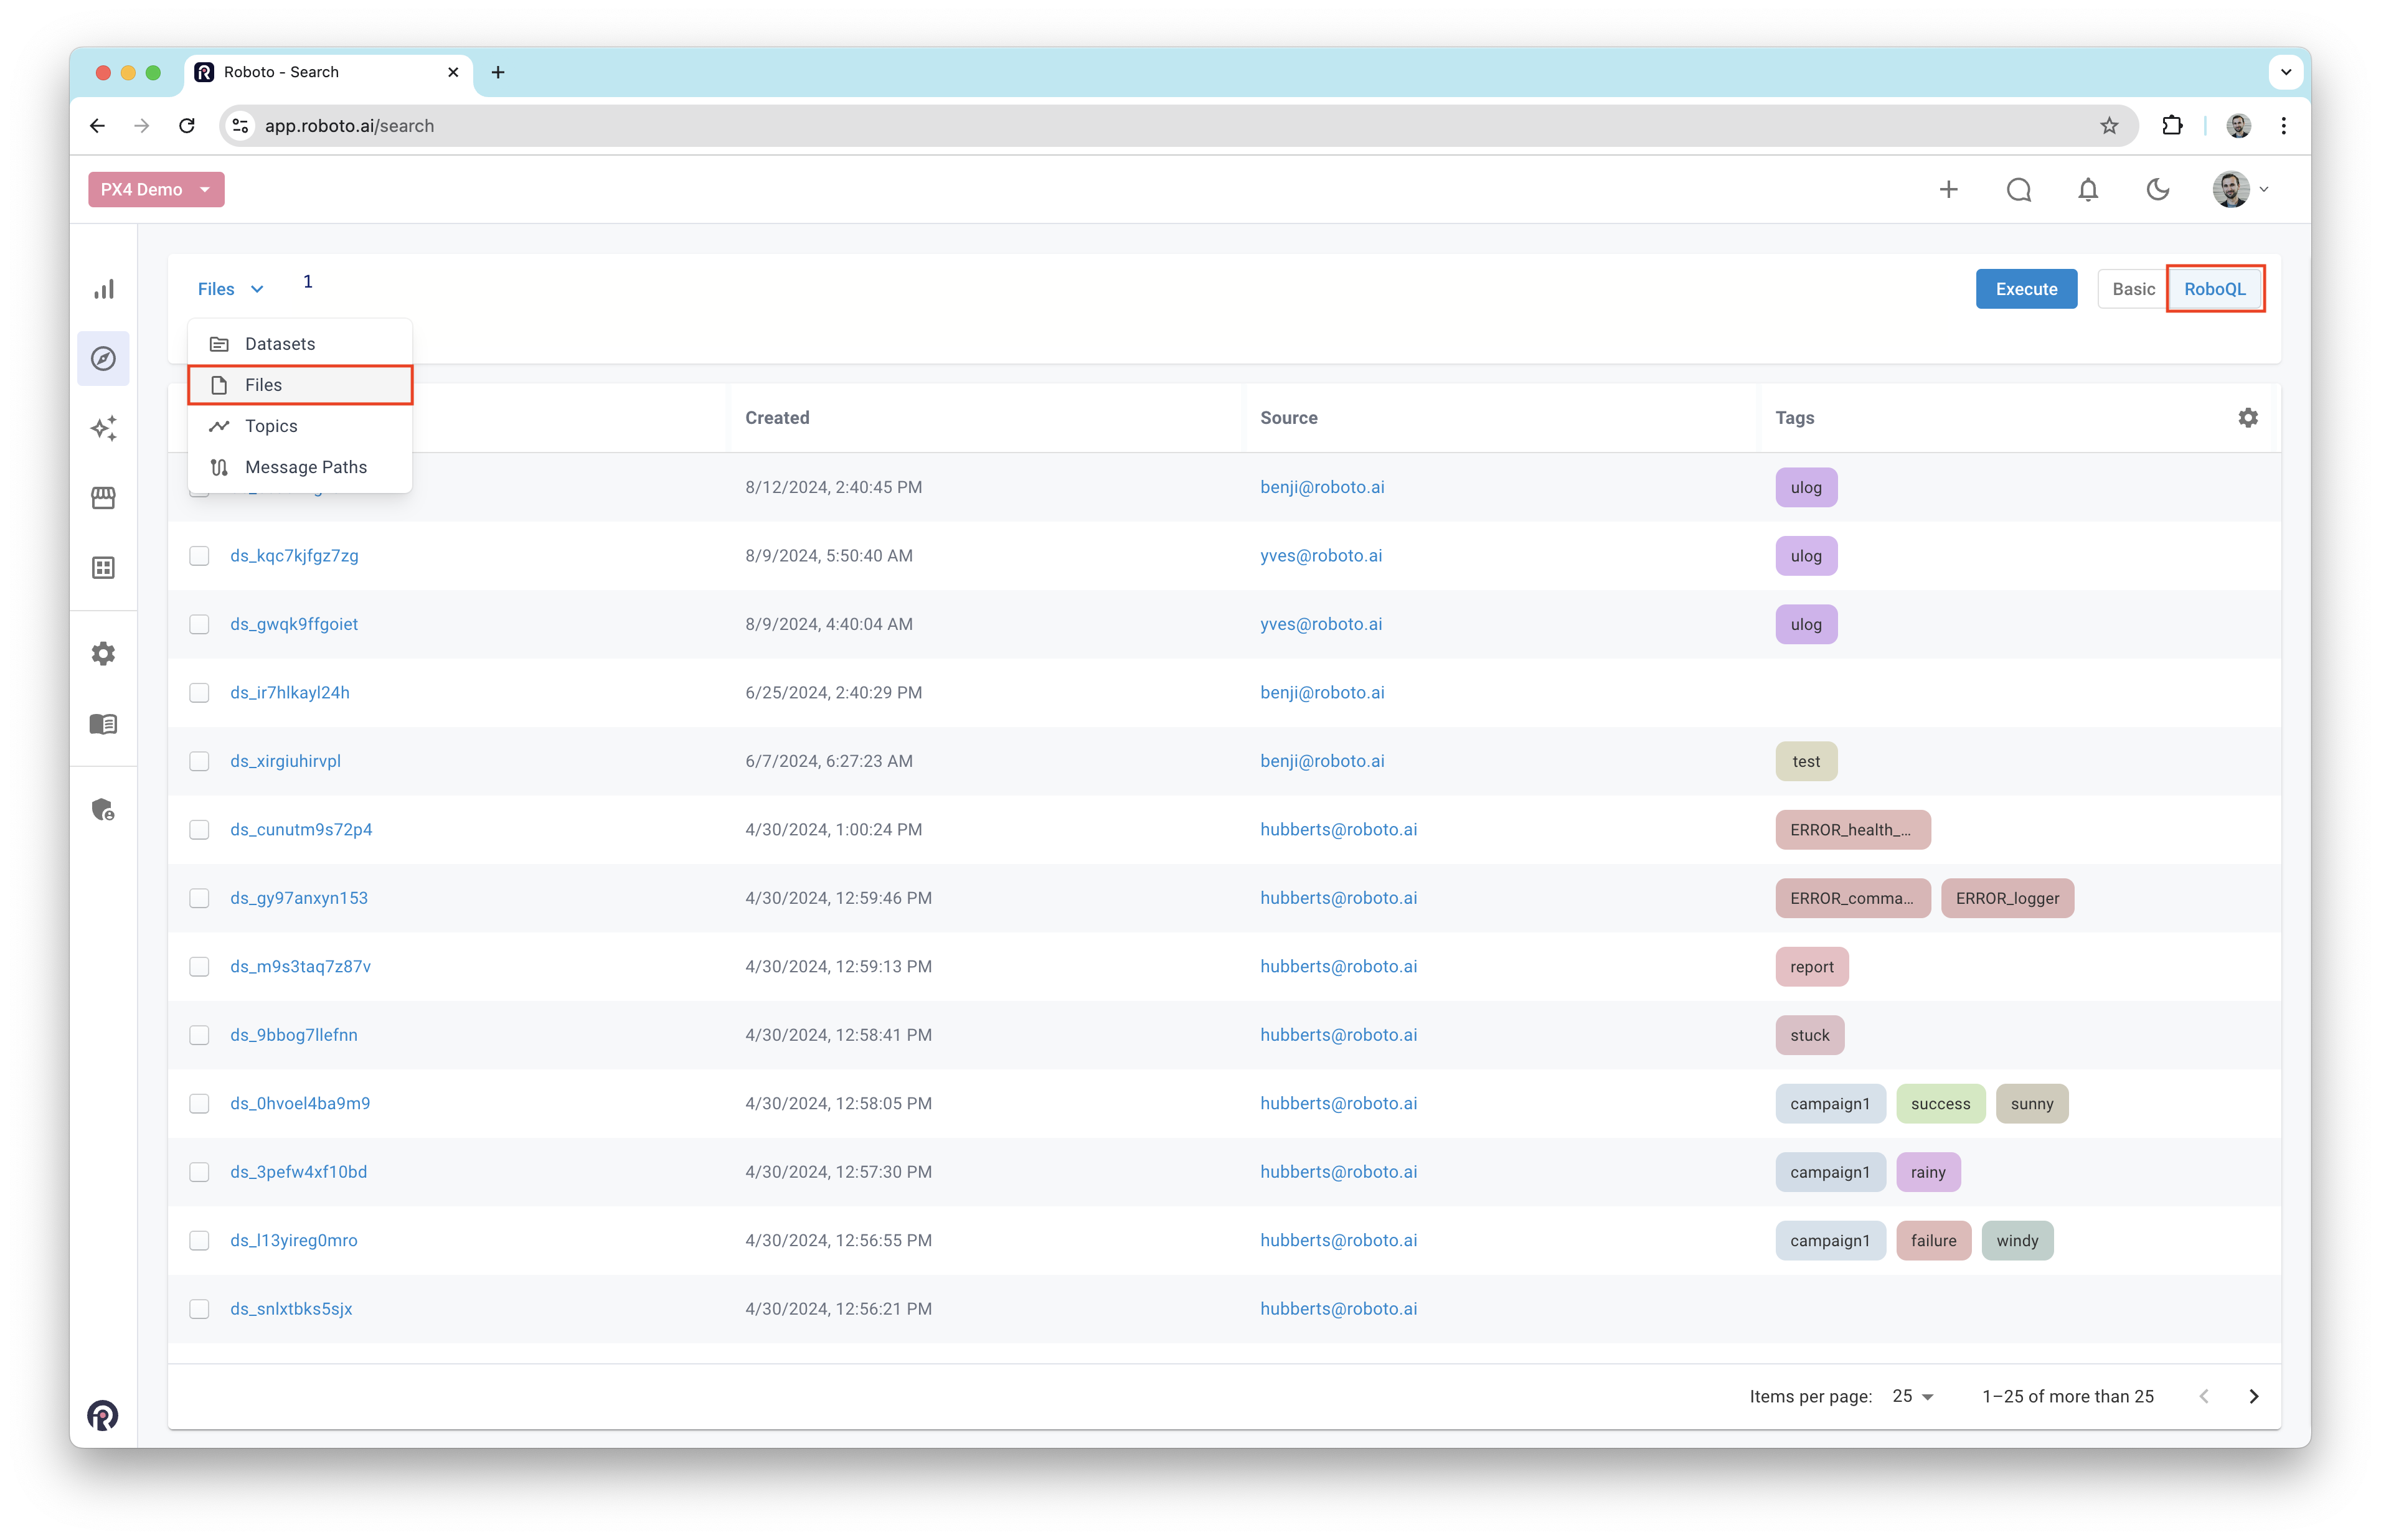This screenshot has width=2381, height=1540.
Task: Toggle dark mode moon icon
Action: click(2158, 189)
